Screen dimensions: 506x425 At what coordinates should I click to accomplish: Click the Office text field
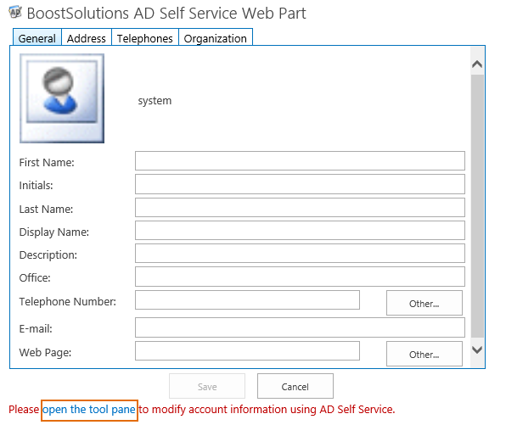tap(300, 277)
